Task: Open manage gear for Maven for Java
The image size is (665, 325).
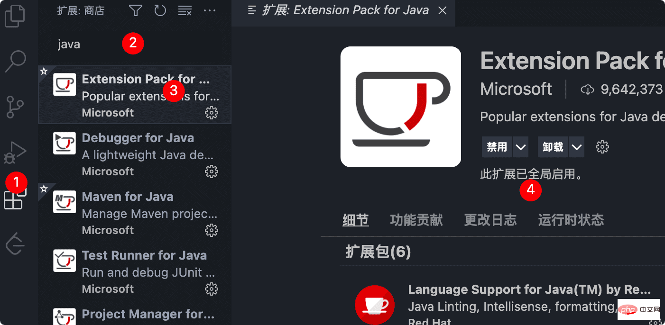Action: (211, 230)
